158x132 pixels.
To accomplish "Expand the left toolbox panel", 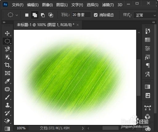I will click(x=4, y=22).
